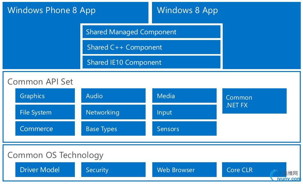
Task: Select the Graphics block
Action: [45, 96]
